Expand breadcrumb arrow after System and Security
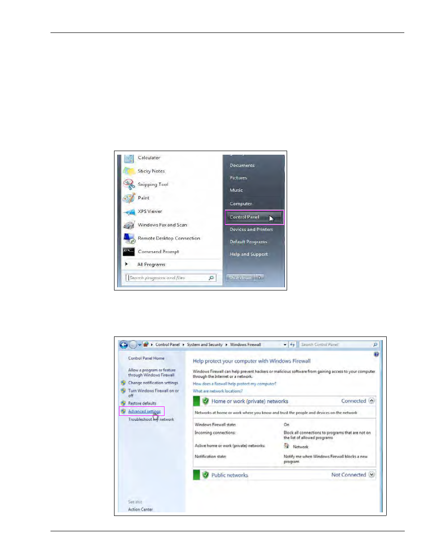430x557 pixels. coord(226,345)
